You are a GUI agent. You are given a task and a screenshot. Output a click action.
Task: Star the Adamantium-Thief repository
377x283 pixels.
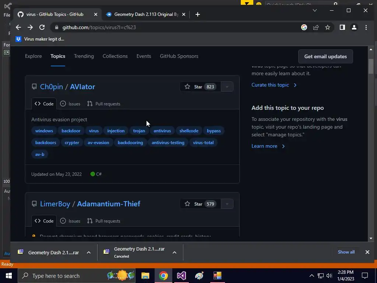200,204
